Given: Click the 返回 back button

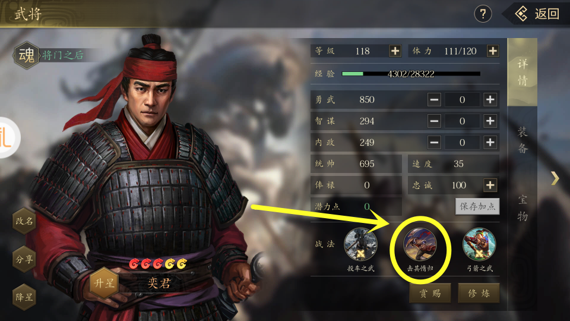Looking at the screenshot, I should (x=537, y=14).
